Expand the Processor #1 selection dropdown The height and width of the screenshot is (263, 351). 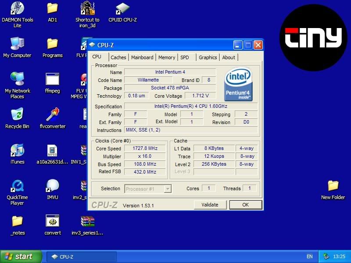[168, 189]
